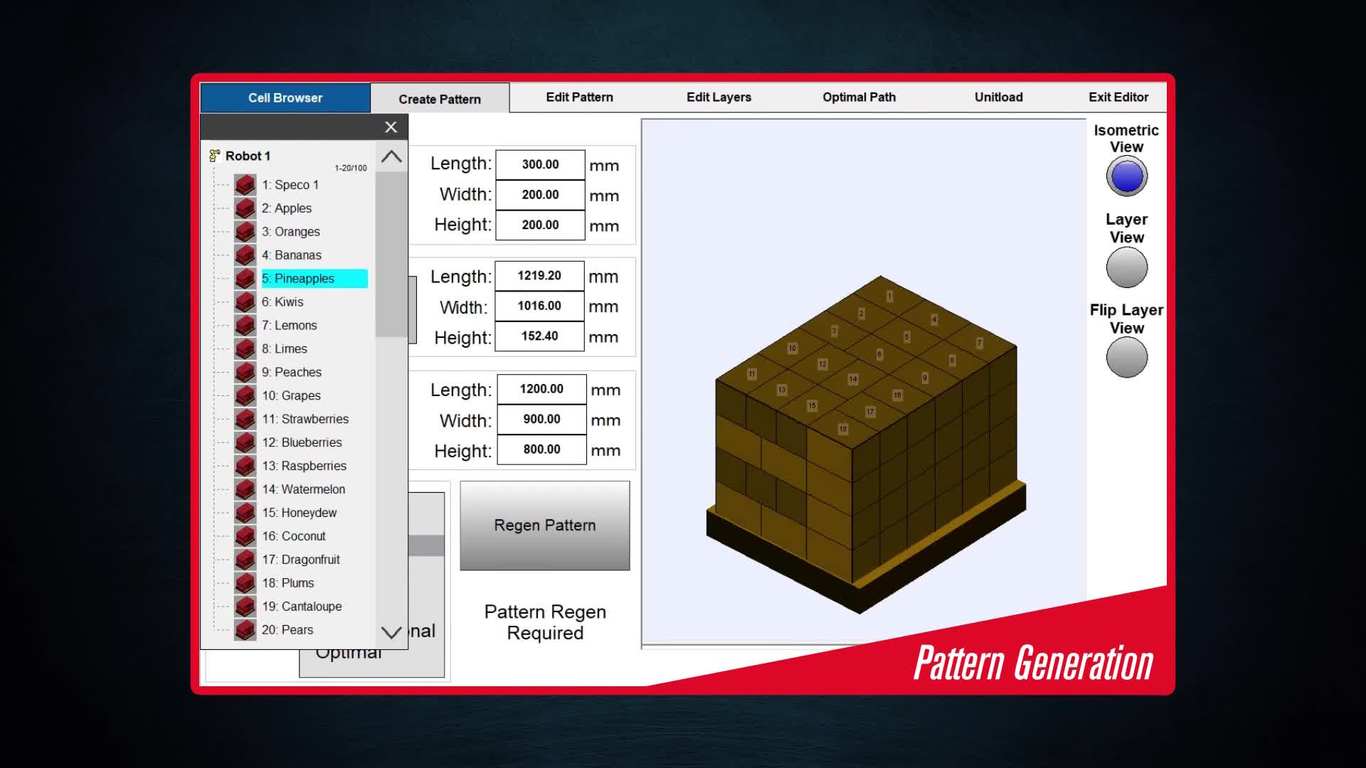Click the box icon next to Dragonfruit

[x=245, y=560]
